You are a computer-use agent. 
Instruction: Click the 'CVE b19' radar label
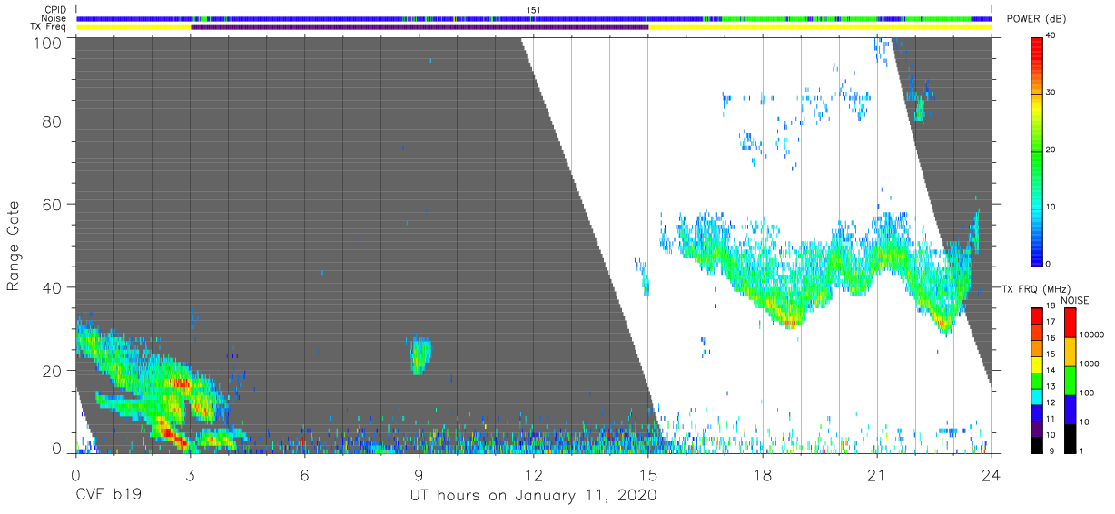pyautogui.click(x=108, y=496)
